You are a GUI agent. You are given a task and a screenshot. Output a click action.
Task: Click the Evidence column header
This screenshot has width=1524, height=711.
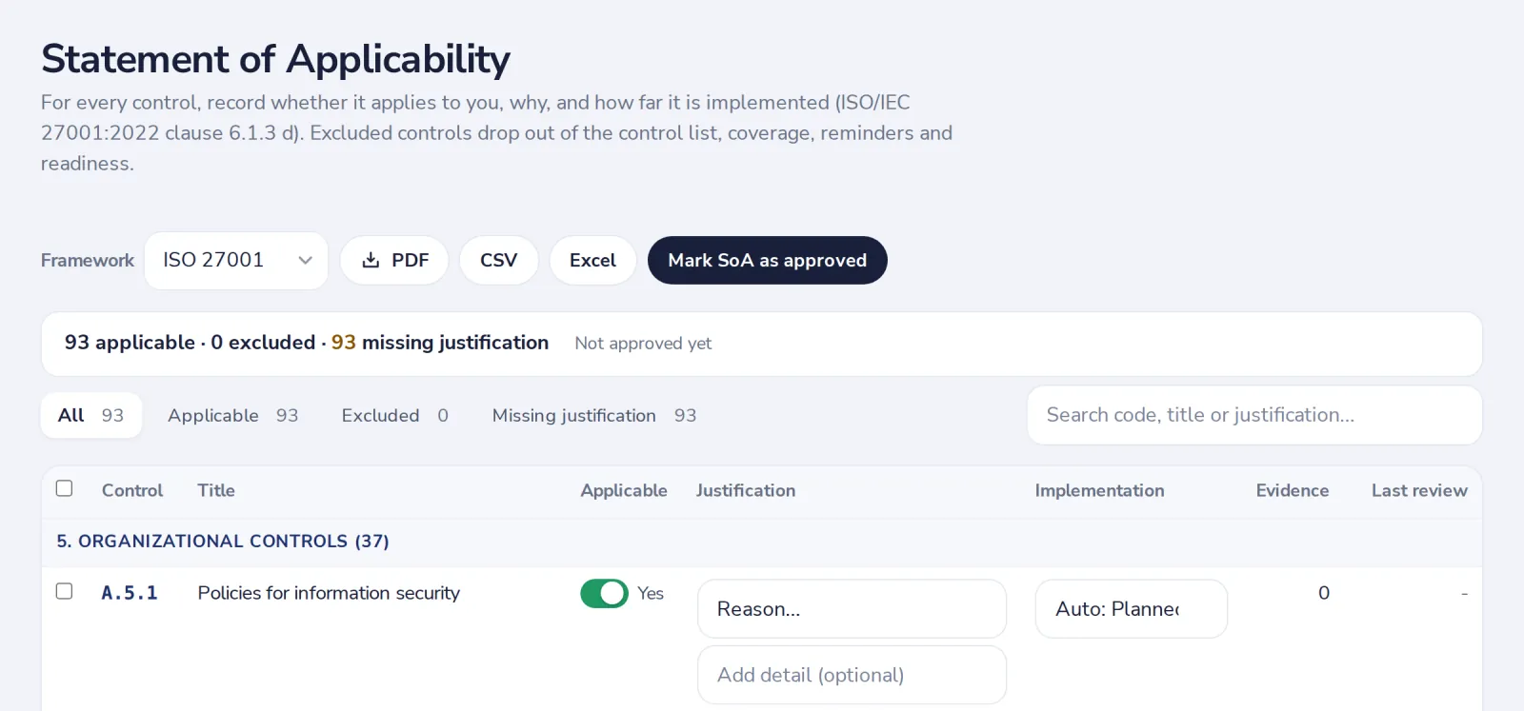[1292, 490]
